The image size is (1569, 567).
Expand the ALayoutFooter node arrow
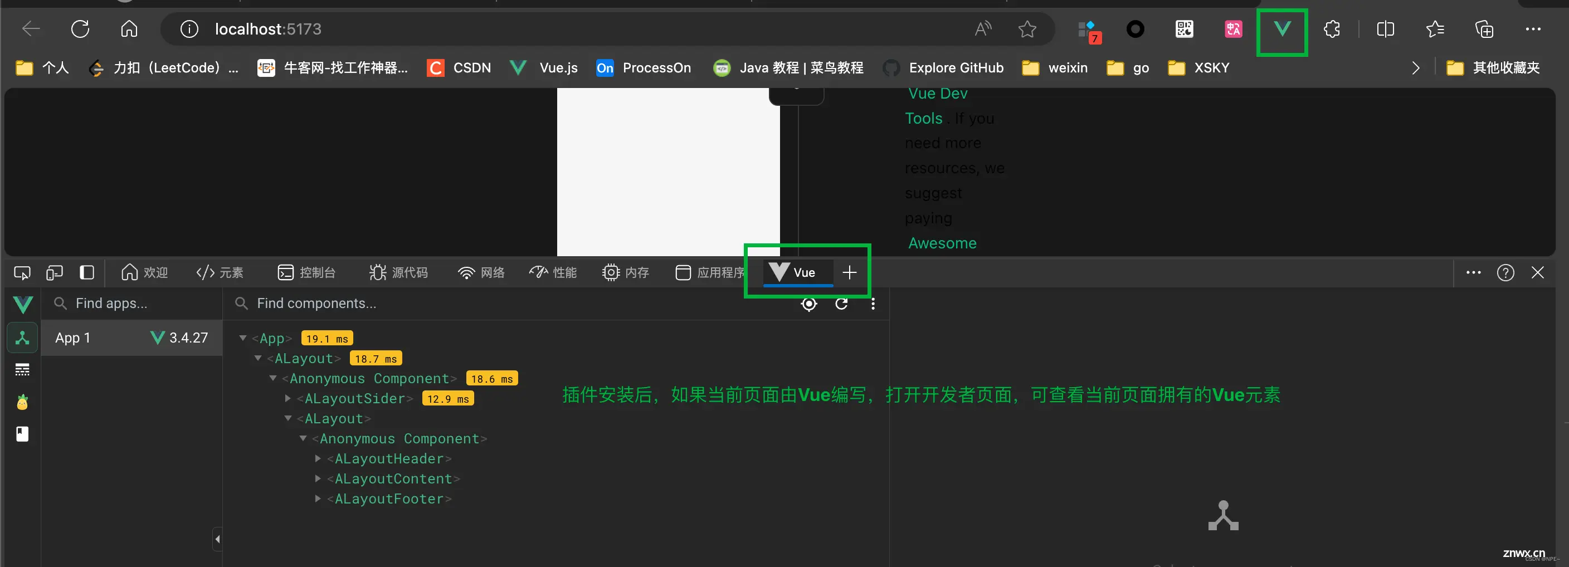pyautogui.click(x=318, y=499)
